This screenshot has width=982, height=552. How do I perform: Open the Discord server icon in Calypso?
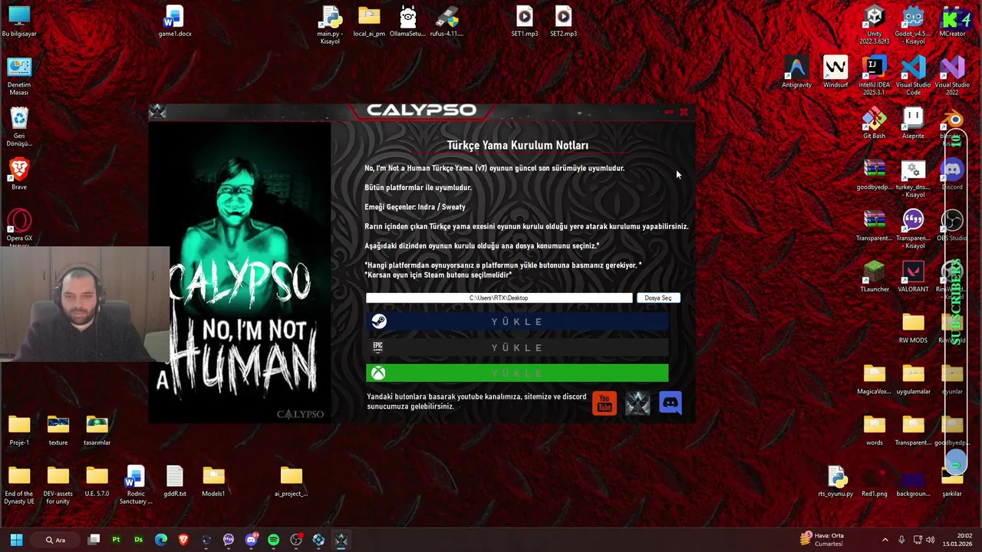[x=671, y=402]
